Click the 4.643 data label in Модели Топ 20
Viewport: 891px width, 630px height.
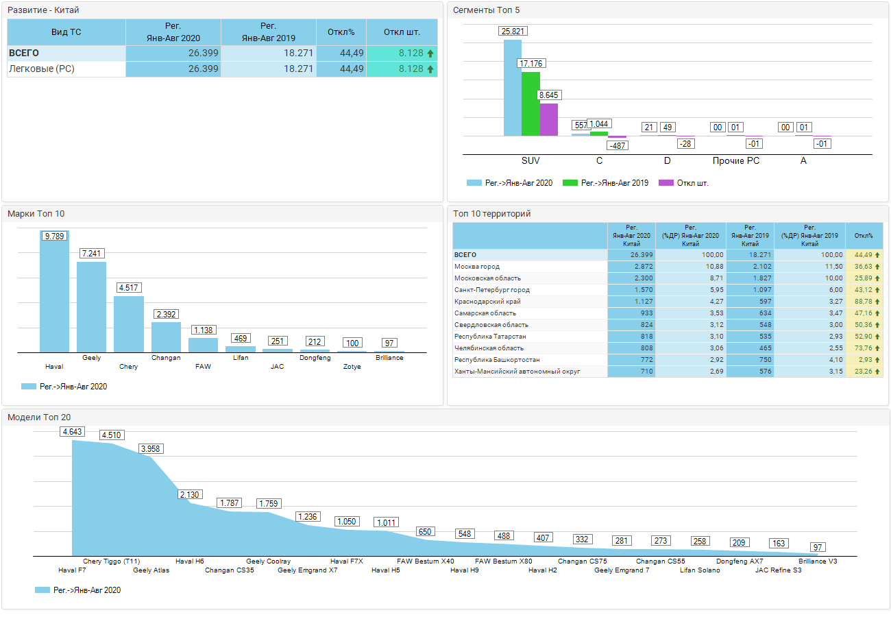pyautogui.click(x=73, y=432)
